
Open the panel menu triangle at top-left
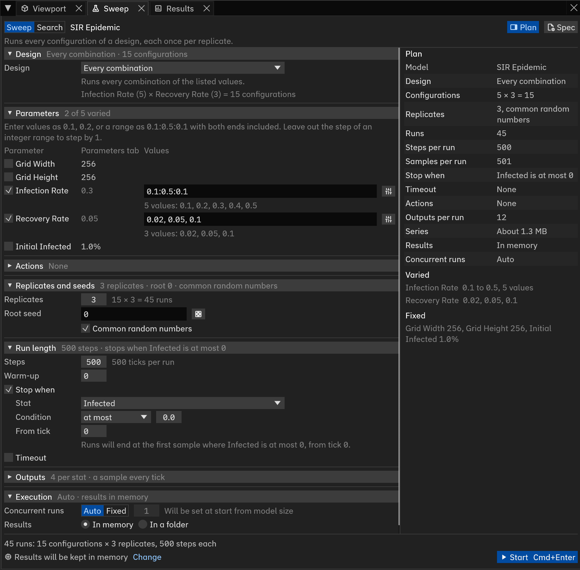click(x=8, y=8)
